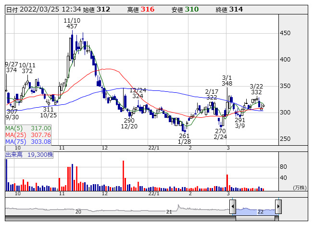Click the 250 price axis label
The height and width of the screenshot is (226, 314).
[285, 138]
